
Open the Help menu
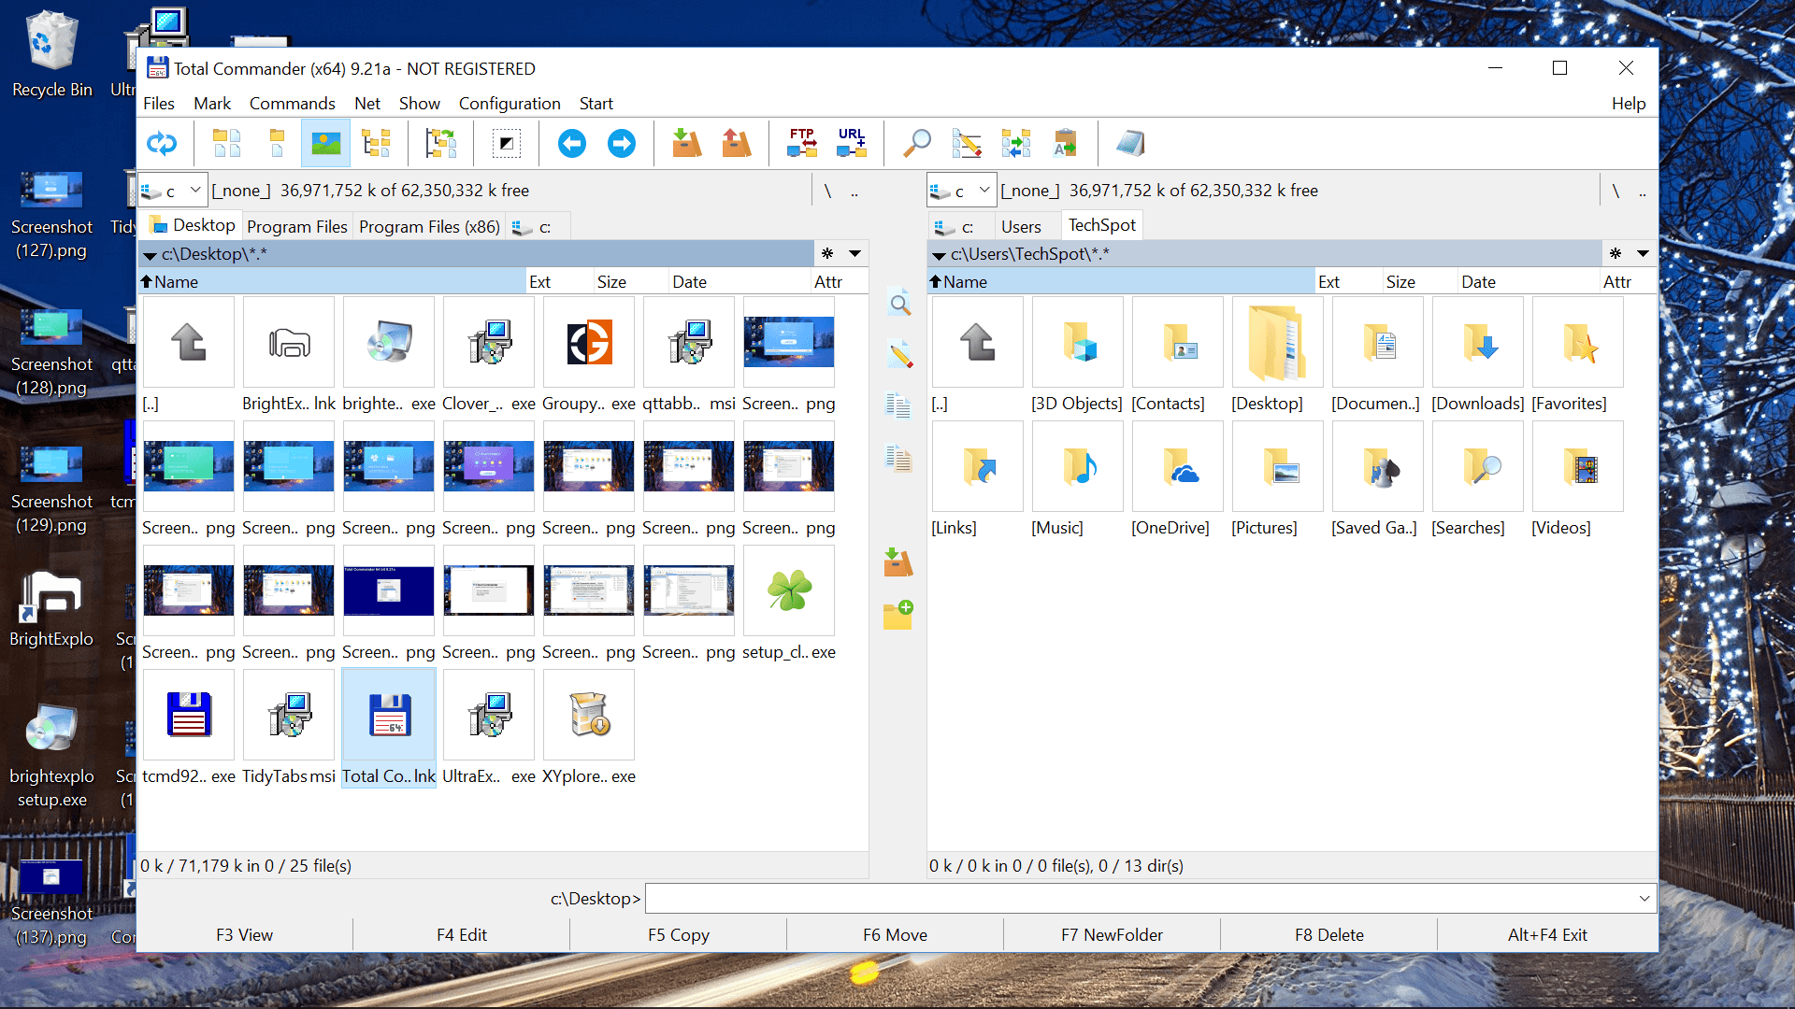[x=1629, y=104]
